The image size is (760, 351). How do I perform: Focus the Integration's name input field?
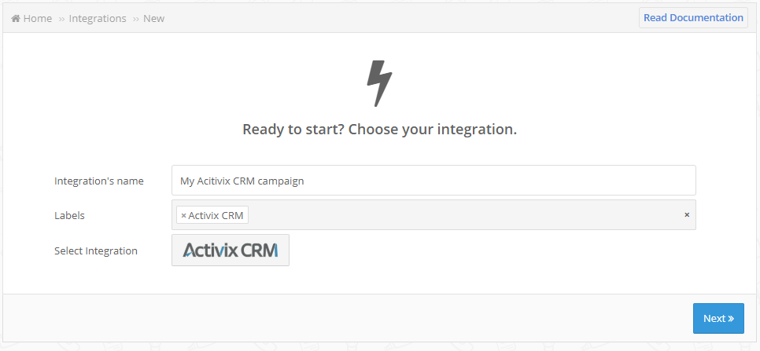pos(433,181)
